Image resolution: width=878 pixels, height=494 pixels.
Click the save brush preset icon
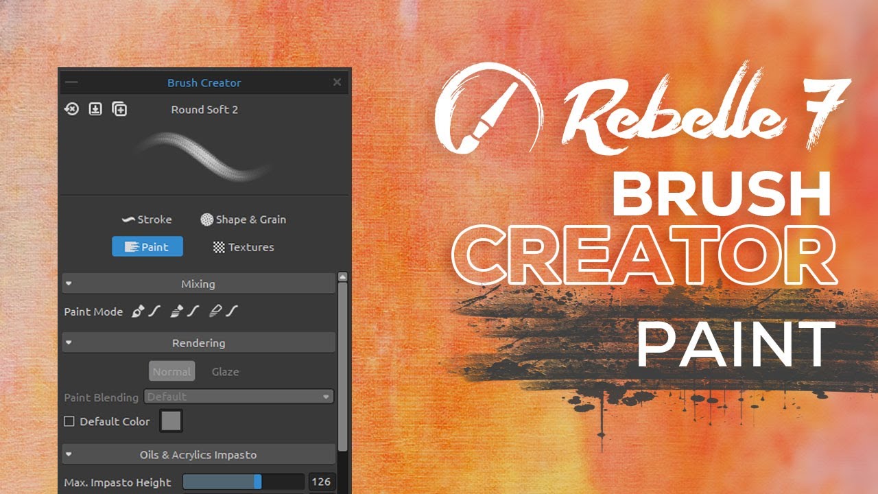pos(95,109)
